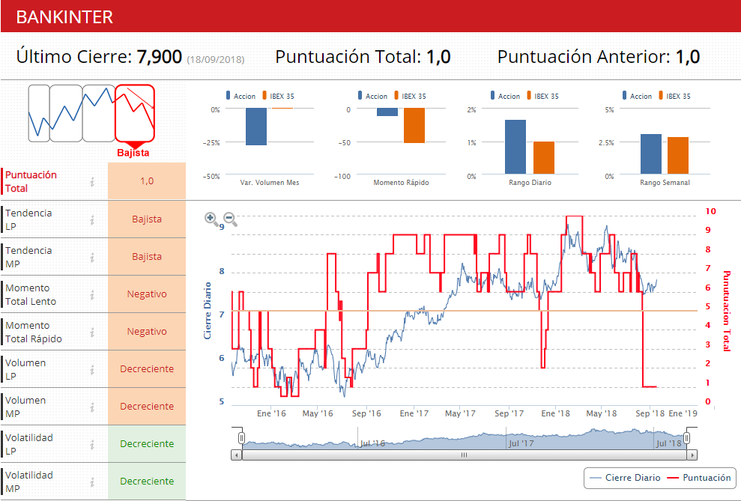Toggle Cierre Diario line in main chart legend
Screen dimensions: 741x501
point(626,478)
